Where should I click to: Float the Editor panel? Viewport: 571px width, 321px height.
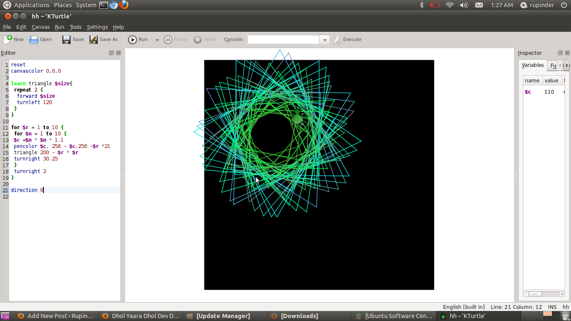pyautogui.click(x=111, y=53)
